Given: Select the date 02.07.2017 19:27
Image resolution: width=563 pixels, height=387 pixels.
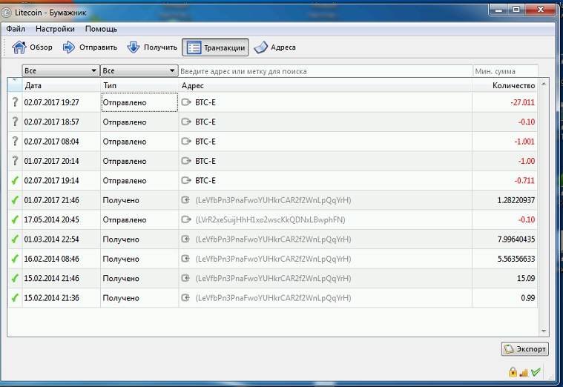Looking at the screenshot, I should pos(51,102).
